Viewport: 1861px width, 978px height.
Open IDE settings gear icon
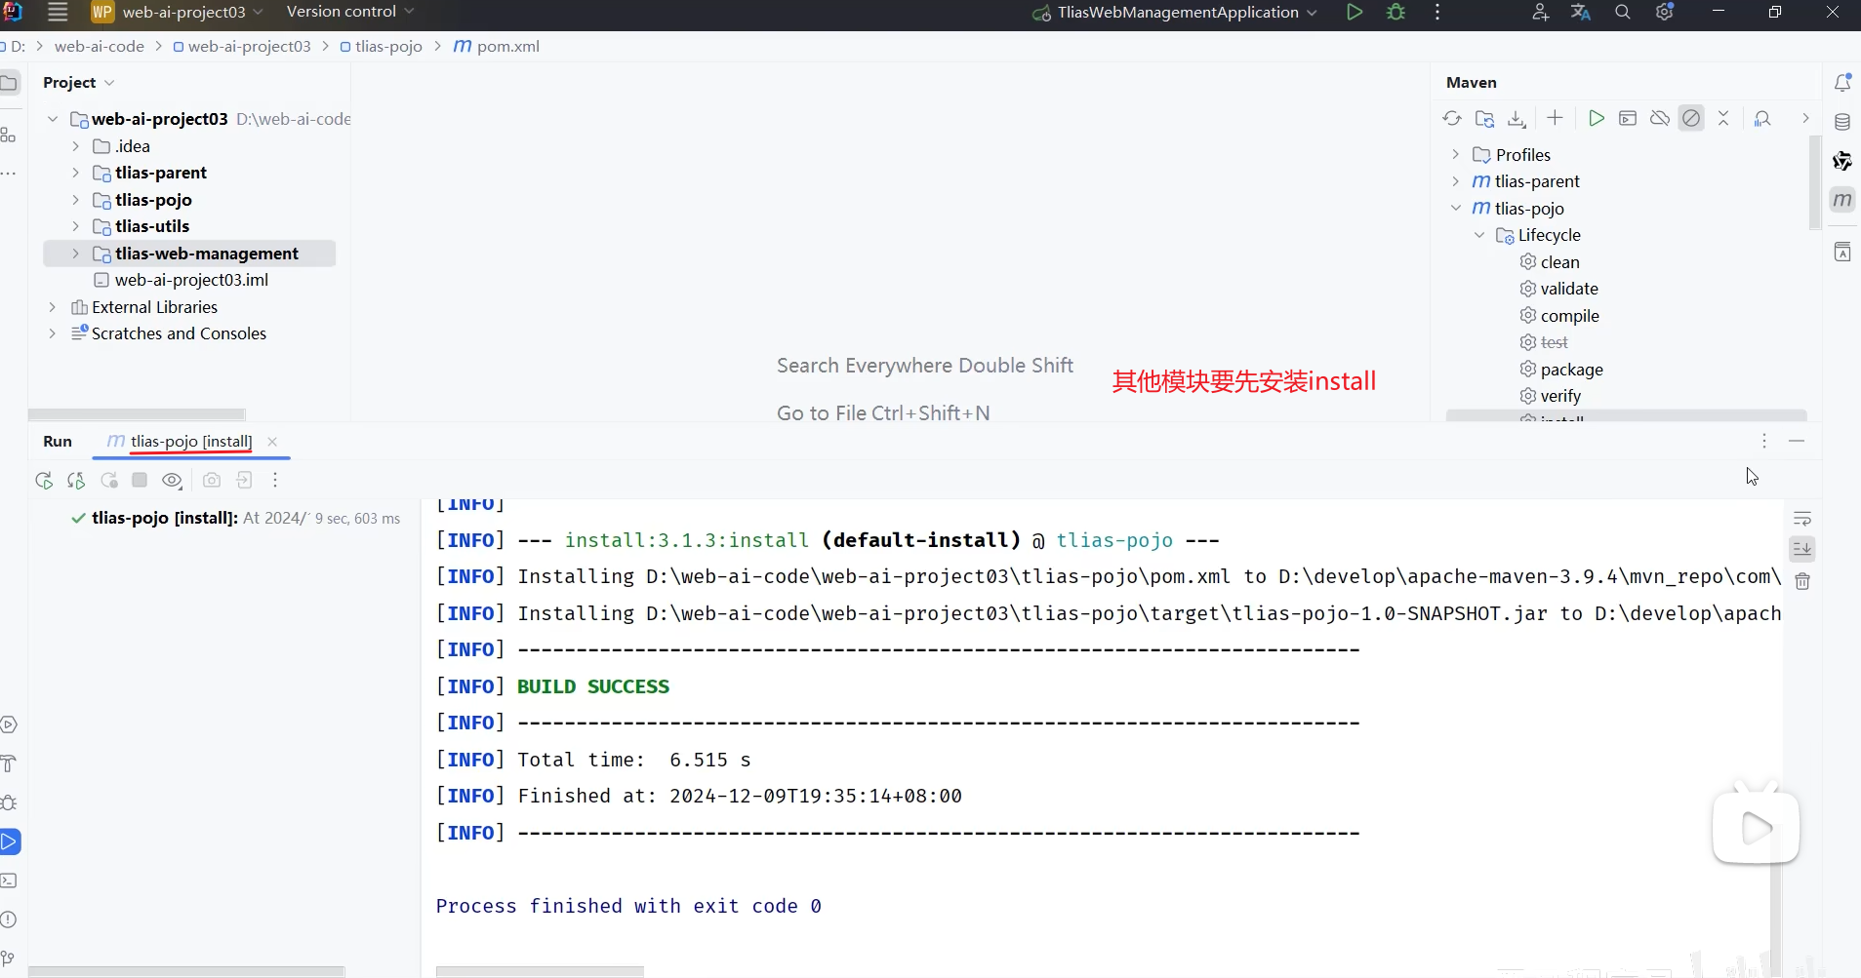pos(1665,13)
